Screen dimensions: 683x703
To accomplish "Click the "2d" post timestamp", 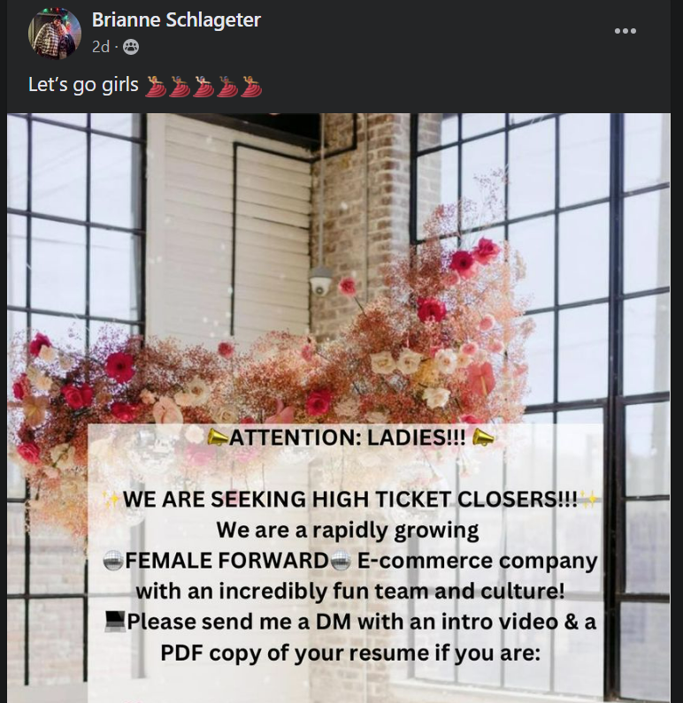I will coord(101,47).
